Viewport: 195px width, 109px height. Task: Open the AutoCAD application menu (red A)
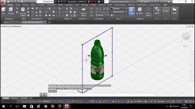[x=3, y=3]
